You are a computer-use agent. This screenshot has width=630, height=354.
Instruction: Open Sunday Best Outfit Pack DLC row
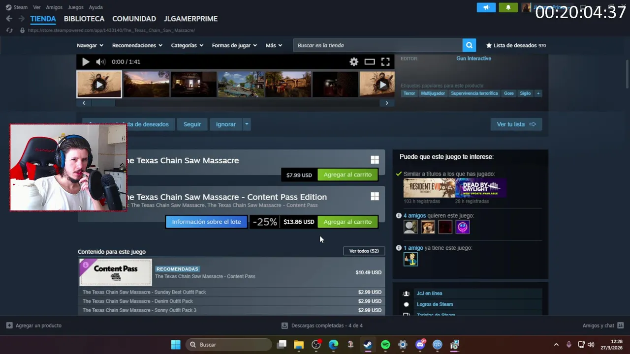click(232, 292)
